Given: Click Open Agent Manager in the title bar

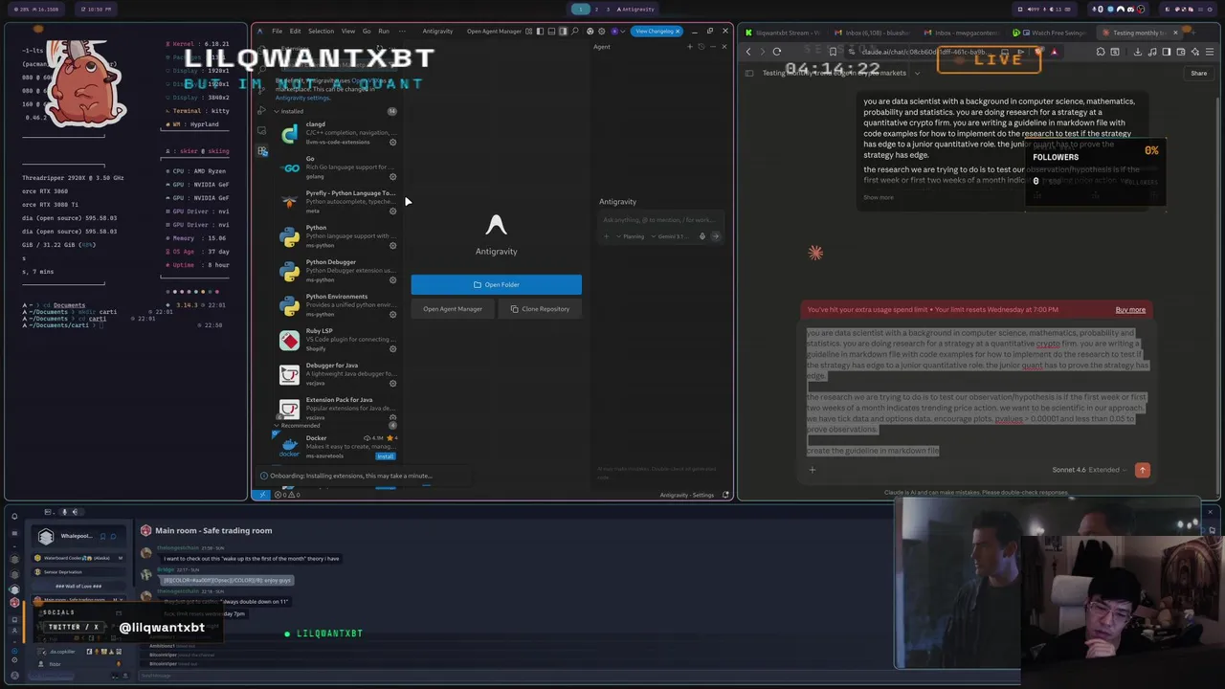Looking at the screenshot, I should (x=494, y=32).
